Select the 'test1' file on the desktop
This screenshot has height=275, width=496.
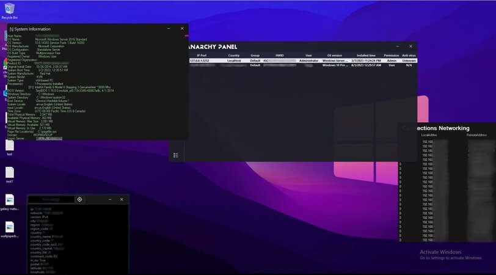10,175
